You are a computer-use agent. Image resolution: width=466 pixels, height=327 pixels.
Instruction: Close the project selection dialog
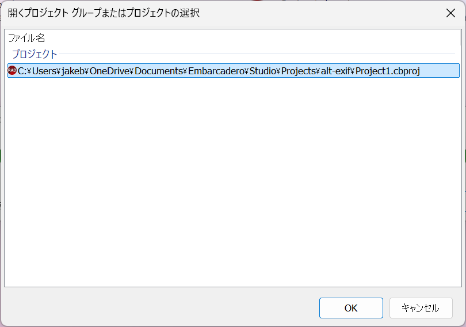(x=450, y=13)
